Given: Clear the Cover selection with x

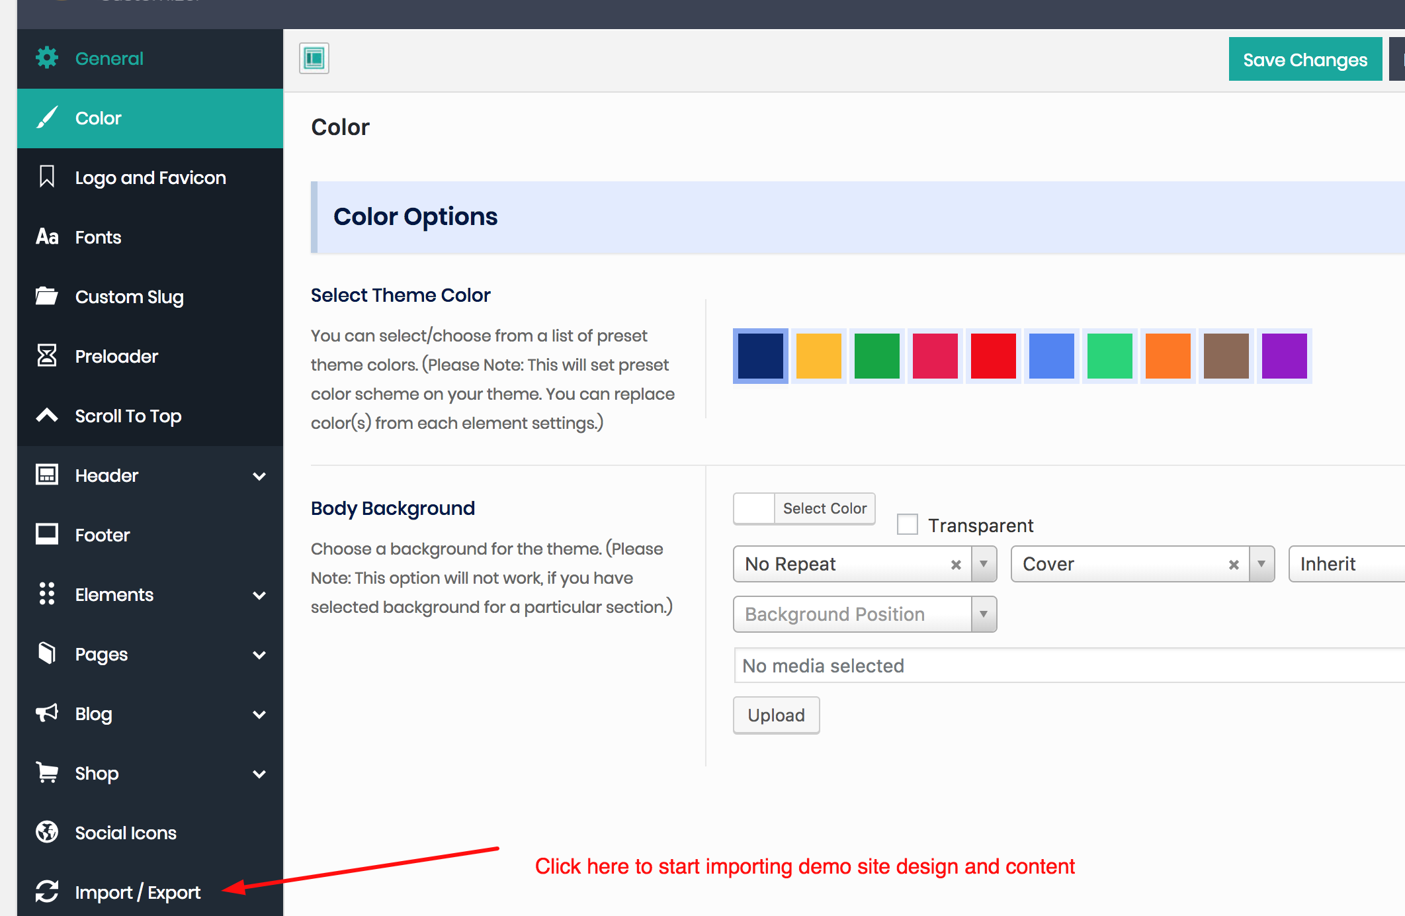Looking at the screenshot, I should click(x=1234, y=565).
